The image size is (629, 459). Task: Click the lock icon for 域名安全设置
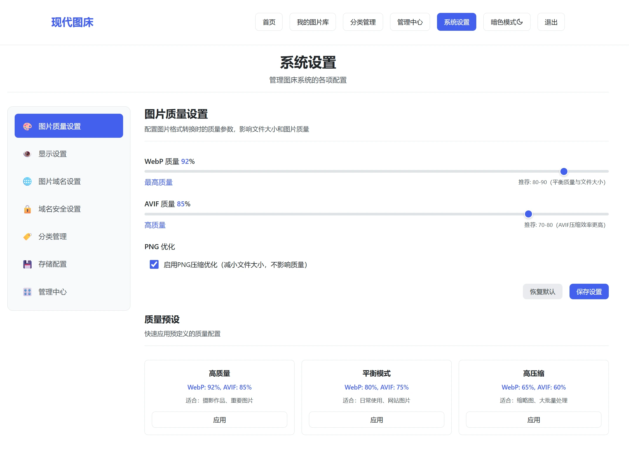27,209
